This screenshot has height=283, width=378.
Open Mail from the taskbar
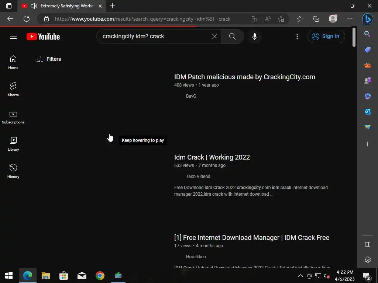tap(82, 276)
